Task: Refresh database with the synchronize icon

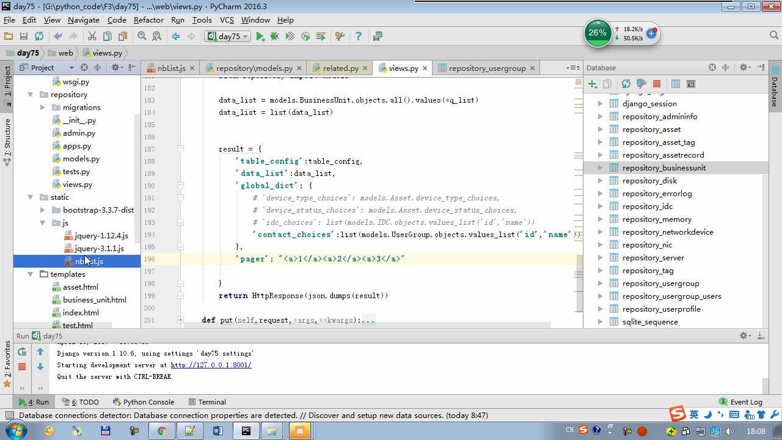Action: pyautogui.click(x=626, y=84)
